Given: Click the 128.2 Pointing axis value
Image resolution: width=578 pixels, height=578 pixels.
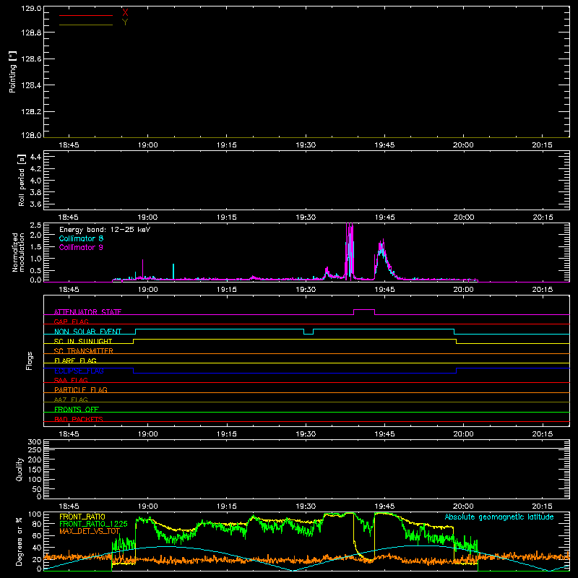Looking at the screenshot, I should click(31, 112).
